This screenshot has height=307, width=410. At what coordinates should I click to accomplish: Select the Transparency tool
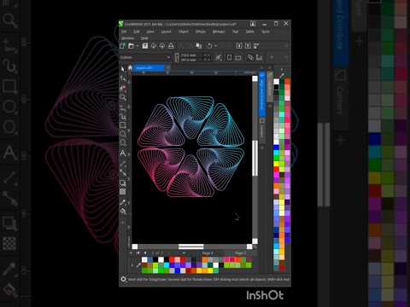[x=123, y=192]
